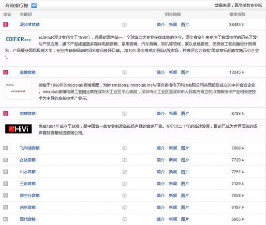
Task: Click the rank 4 badge
Action: 6,148
